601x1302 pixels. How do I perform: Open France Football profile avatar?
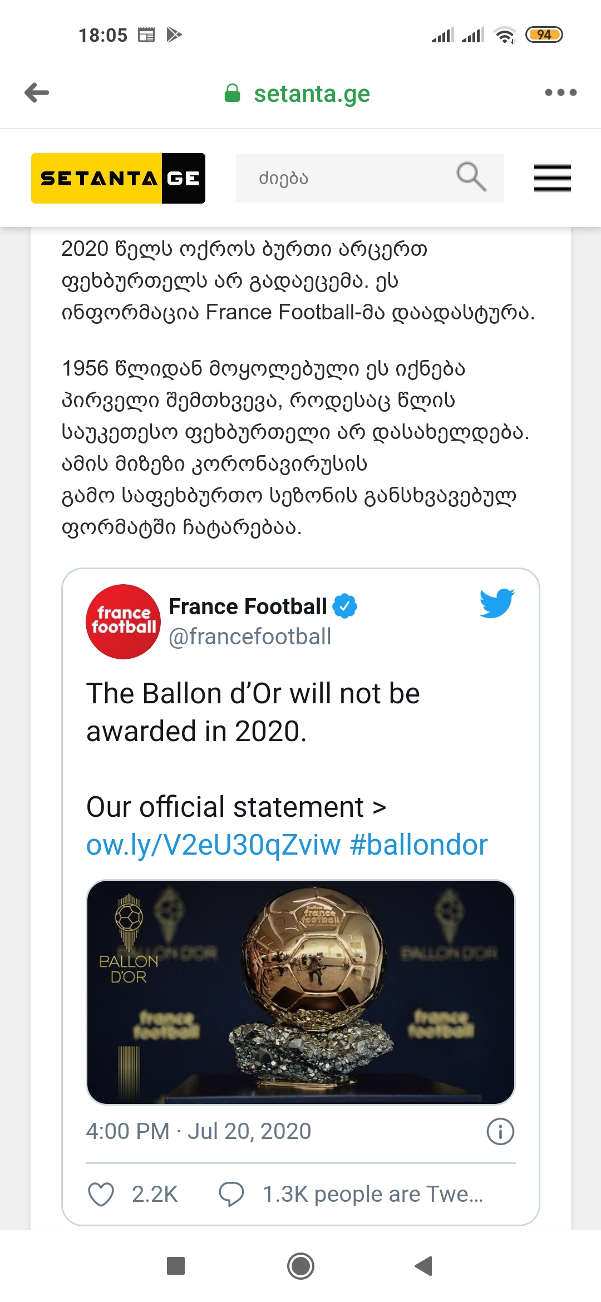(x=123, y=622)
